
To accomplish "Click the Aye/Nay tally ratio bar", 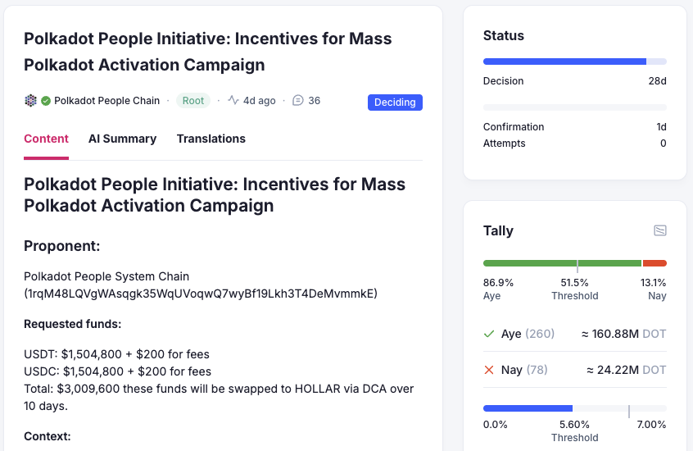I will pos(574,263).
